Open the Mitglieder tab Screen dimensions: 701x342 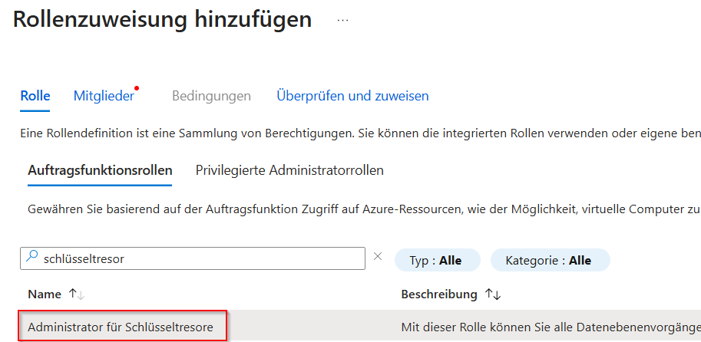click(104, 96)
